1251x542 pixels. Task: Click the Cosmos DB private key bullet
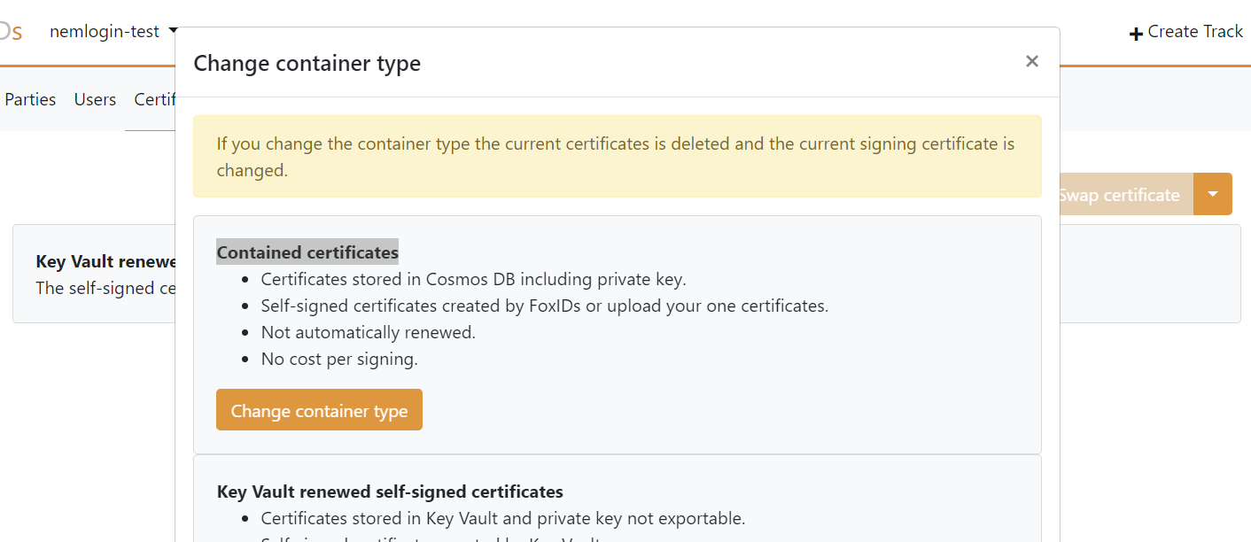(x=473, y=279)
